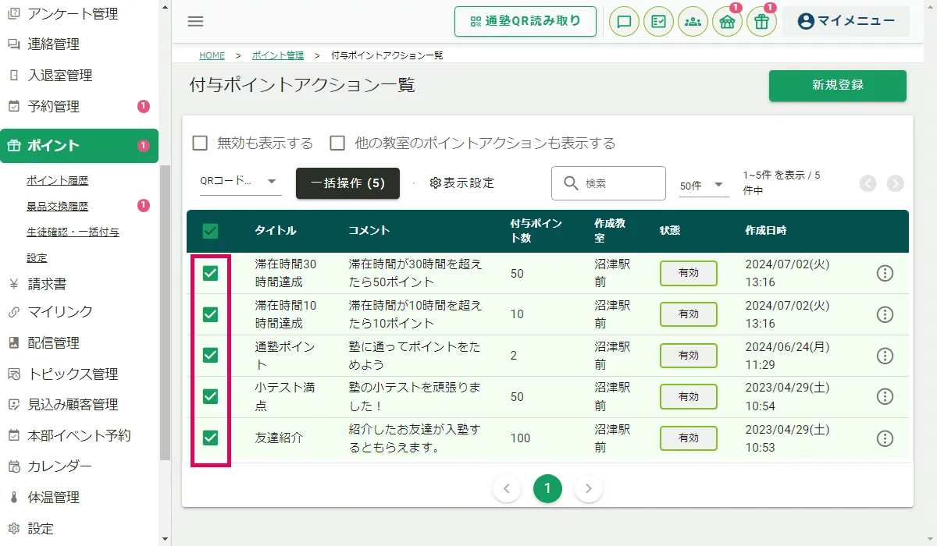Click the 通塾QR読み取り button
Screen dimensions: 937x546
[x=526, y=21]
